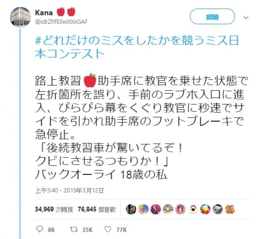
Task: View the 34,969 次轉推 retweets list
Action: point(54,209)
